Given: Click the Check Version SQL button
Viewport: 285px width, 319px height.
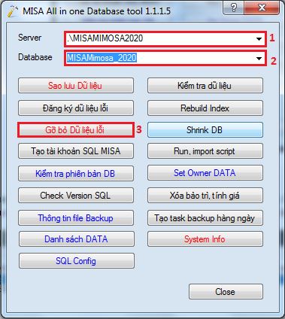Looking at the screenshot, I should tap(76, 195).
